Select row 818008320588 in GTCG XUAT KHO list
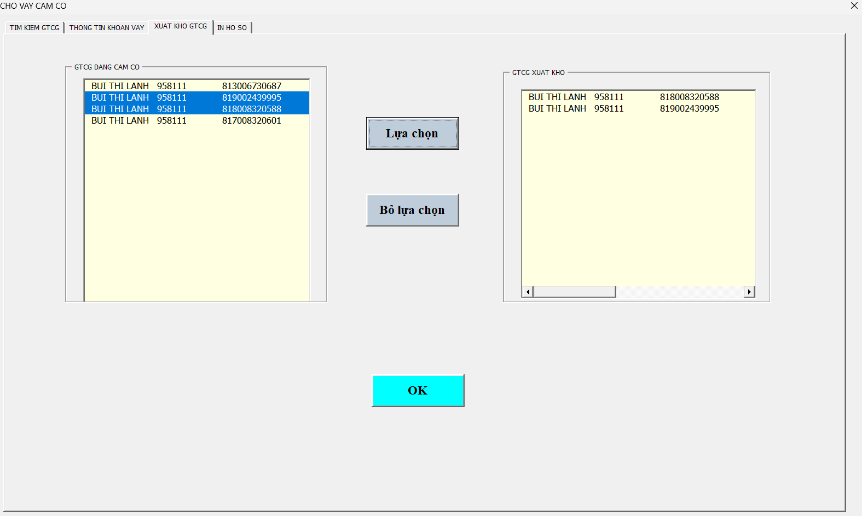This screenshot has height=516, width=862. click(x=639, y=97)
